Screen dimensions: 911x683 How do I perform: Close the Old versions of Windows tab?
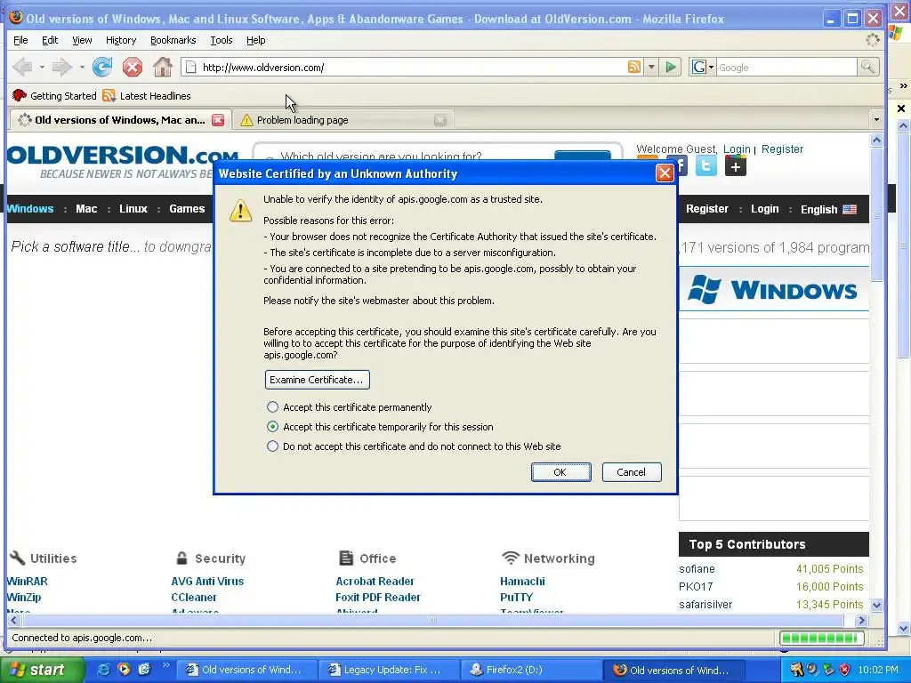[218, 120]
